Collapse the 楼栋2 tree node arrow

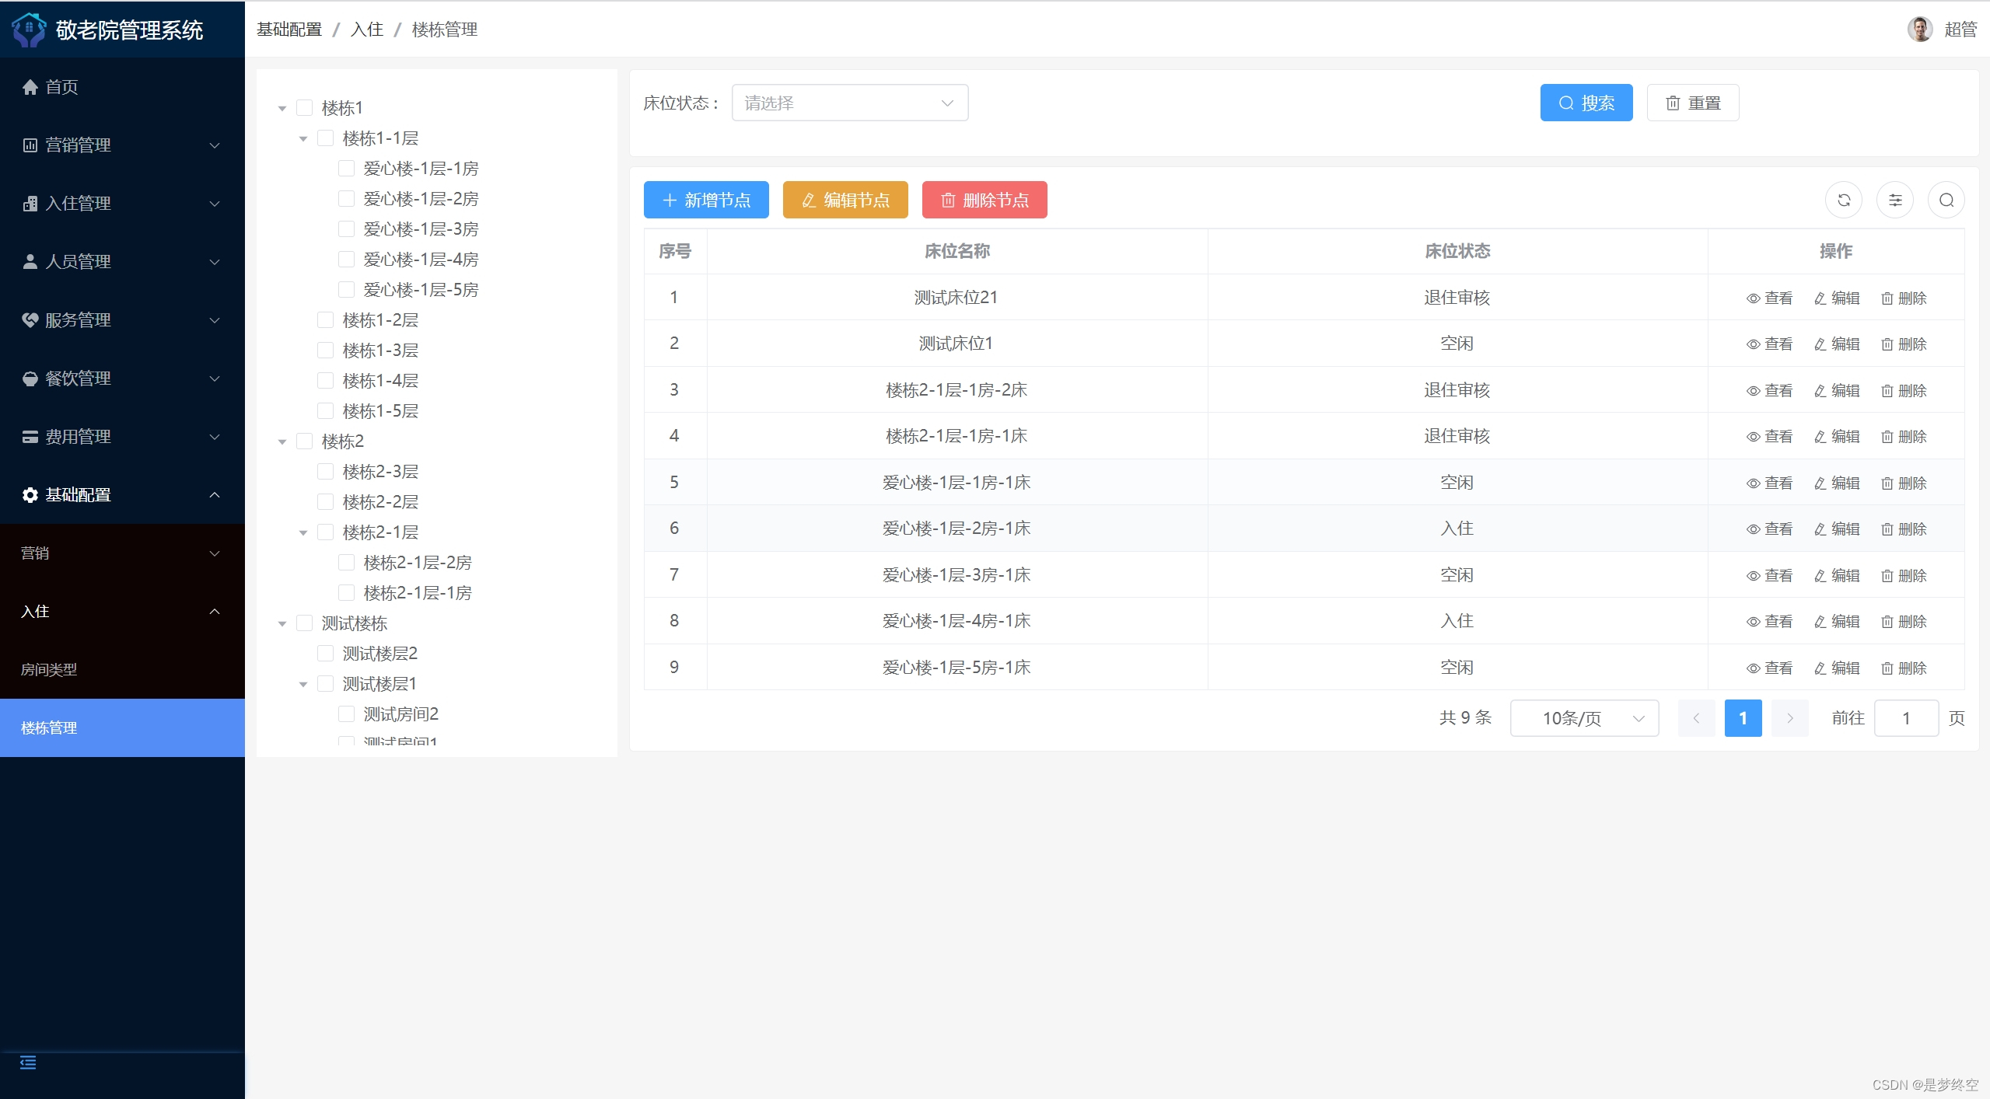[282, 441]
